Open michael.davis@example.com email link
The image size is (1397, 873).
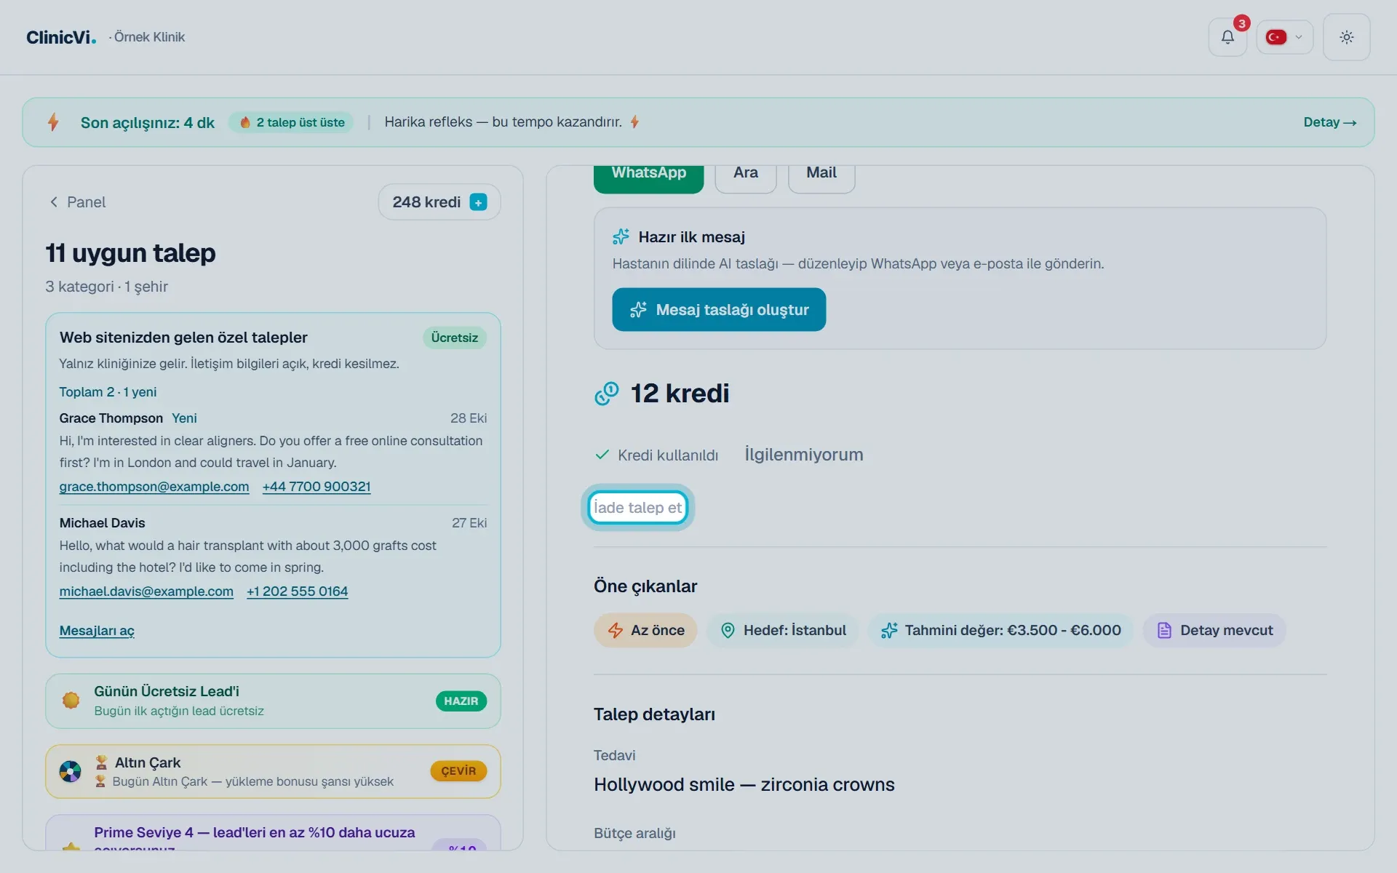(x=146, y=591)
